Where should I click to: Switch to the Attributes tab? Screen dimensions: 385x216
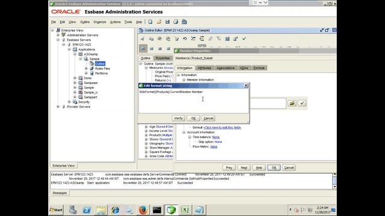click(x=205, y=68)
